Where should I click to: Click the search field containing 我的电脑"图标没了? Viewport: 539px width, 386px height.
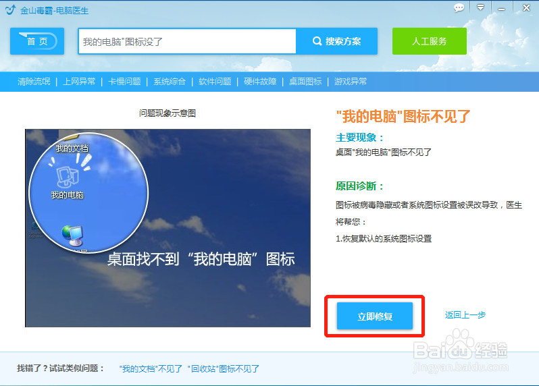tap(187, 42)
